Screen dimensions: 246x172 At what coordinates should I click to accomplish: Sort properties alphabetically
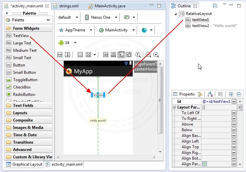pos(210,94)
